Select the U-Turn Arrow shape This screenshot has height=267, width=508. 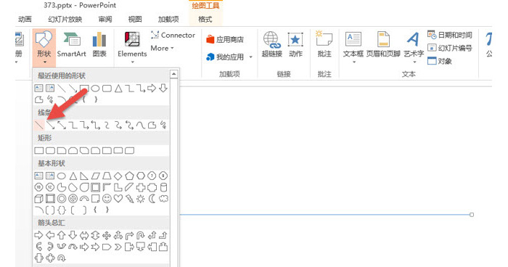pyautogui.click(x=141, y=235)
